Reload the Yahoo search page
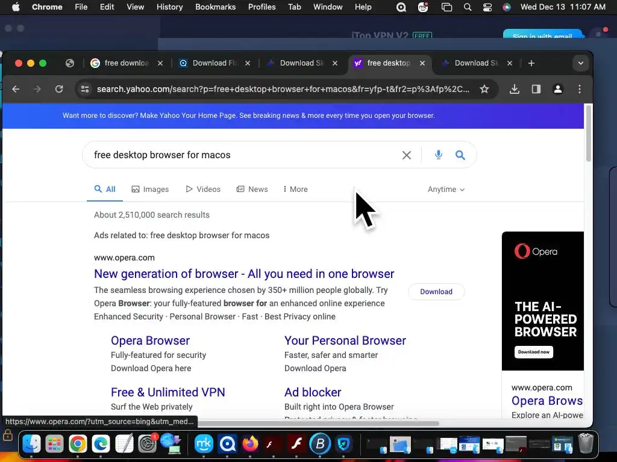 tap(59, 89)
